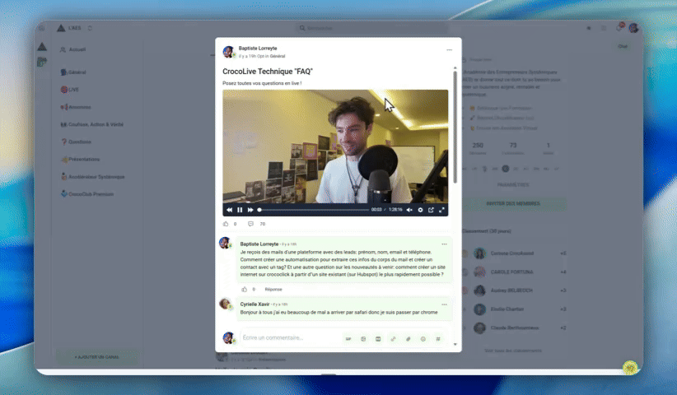
Task: Open the emoji picker in comment box
Action: pyautogui.click(x=423, y=339)
